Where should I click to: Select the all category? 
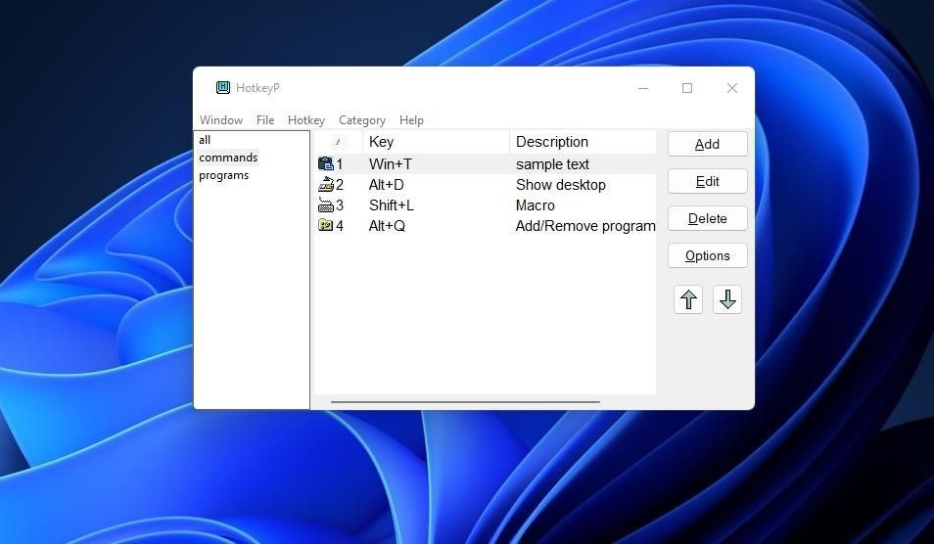[x=205, y=140]
